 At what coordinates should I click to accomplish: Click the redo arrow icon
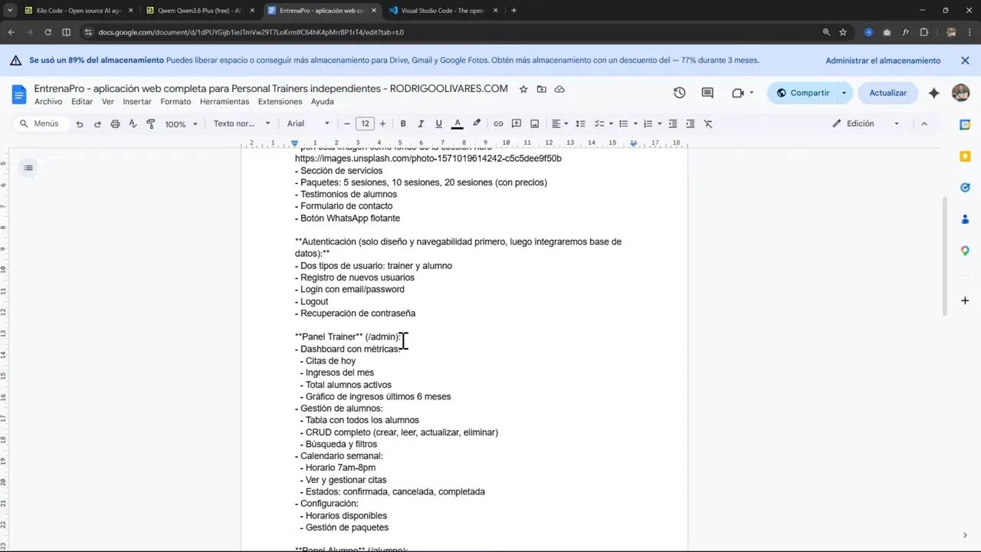[97, 123]
